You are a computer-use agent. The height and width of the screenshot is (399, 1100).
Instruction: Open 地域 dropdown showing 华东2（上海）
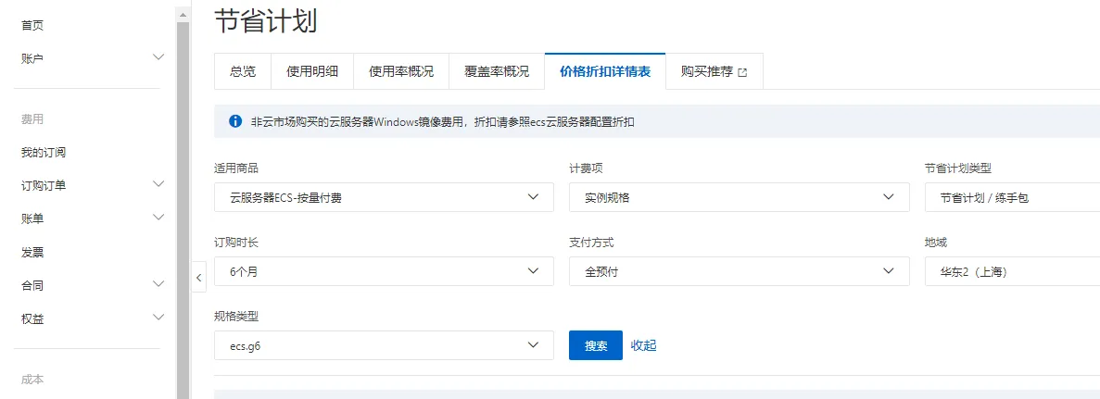1012,271
